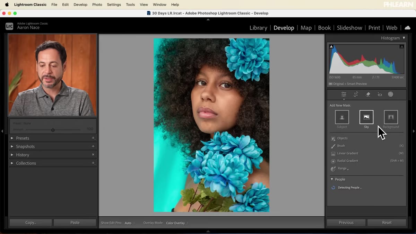The width and height of the screenshot is (416, 234).
Task: Select the Red Eye Correction tool
Action: point(380,94)
